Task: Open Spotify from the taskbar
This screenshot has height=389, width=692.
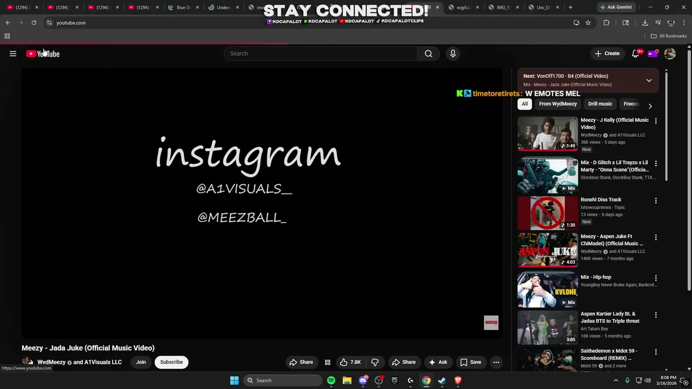Action: point(331,380)
